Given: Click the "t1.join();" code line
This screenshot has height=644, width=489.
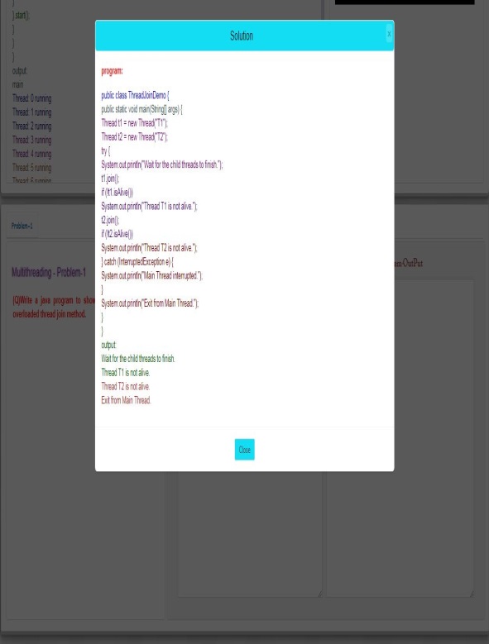Looking at the screenshot, I should [x=110, y=179].
